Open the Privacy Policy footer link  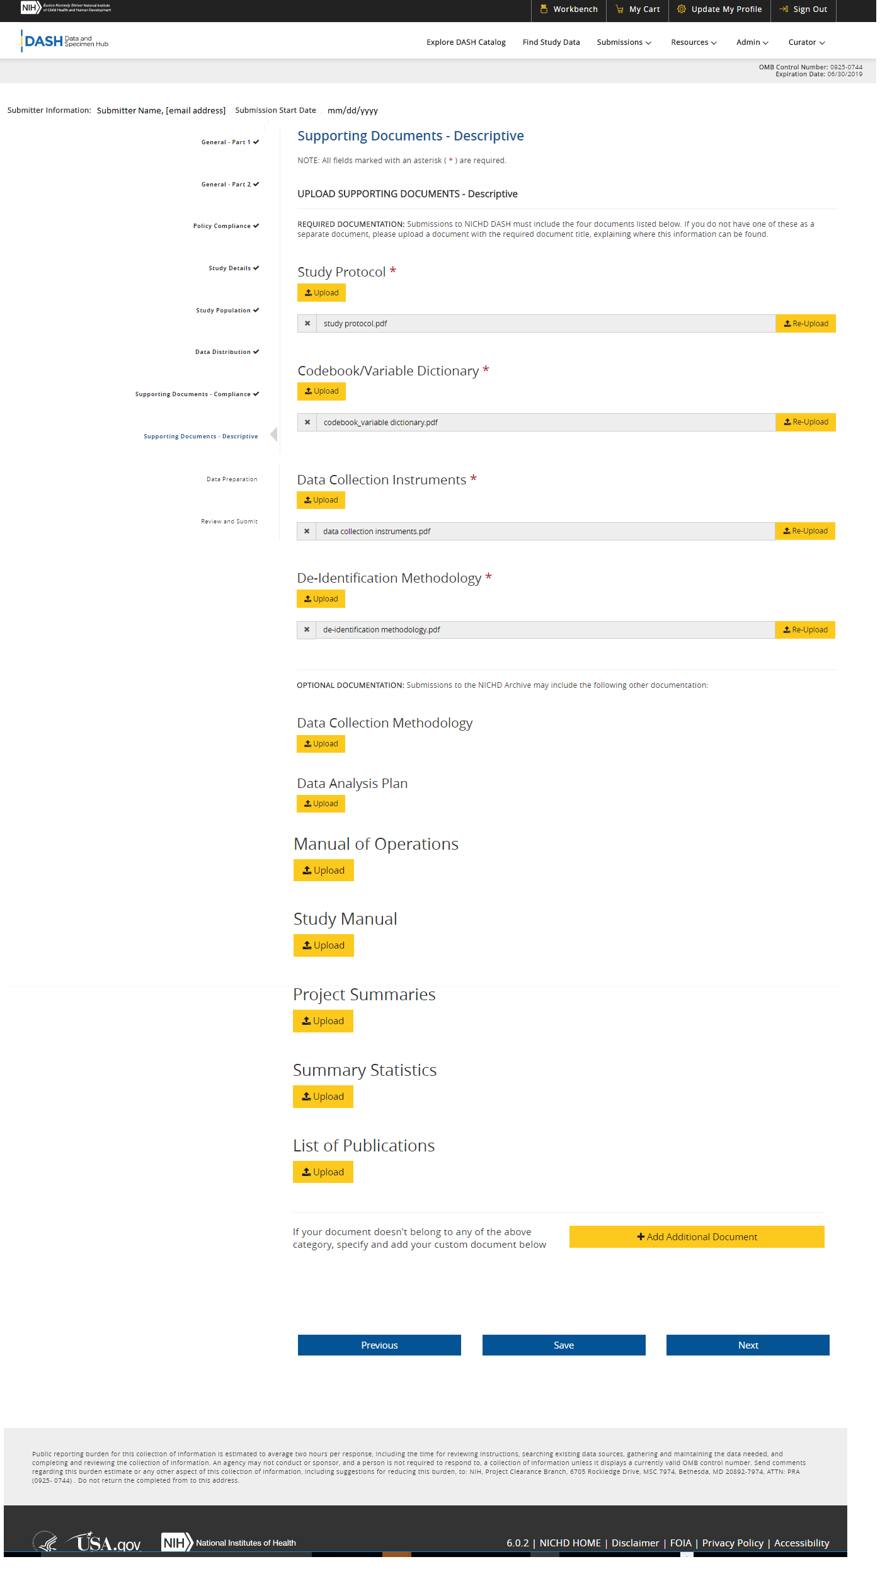733,1543
